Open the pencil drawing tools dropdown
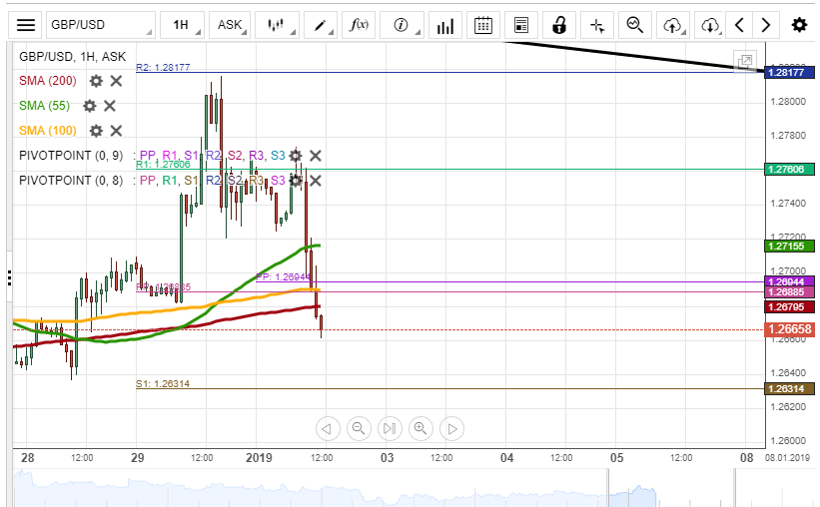820x507 pixels. [320, 25]
